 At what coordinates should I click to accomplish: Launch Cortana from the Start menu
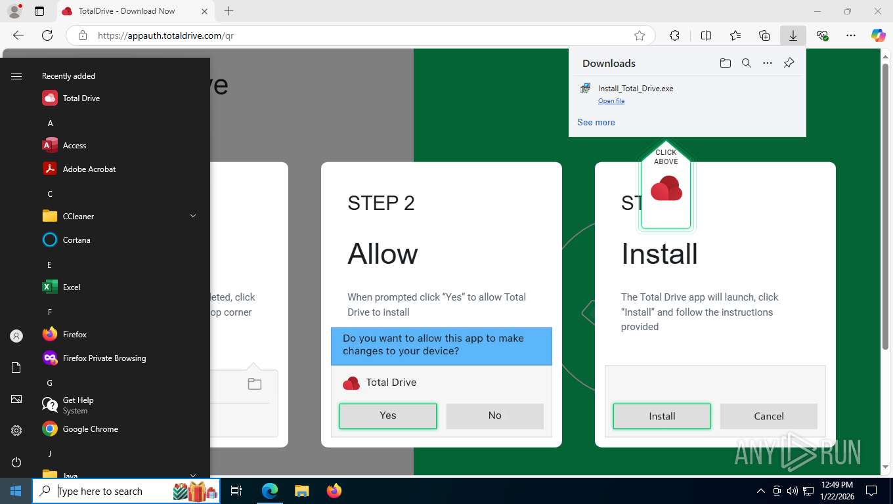(x=118, y=240)
